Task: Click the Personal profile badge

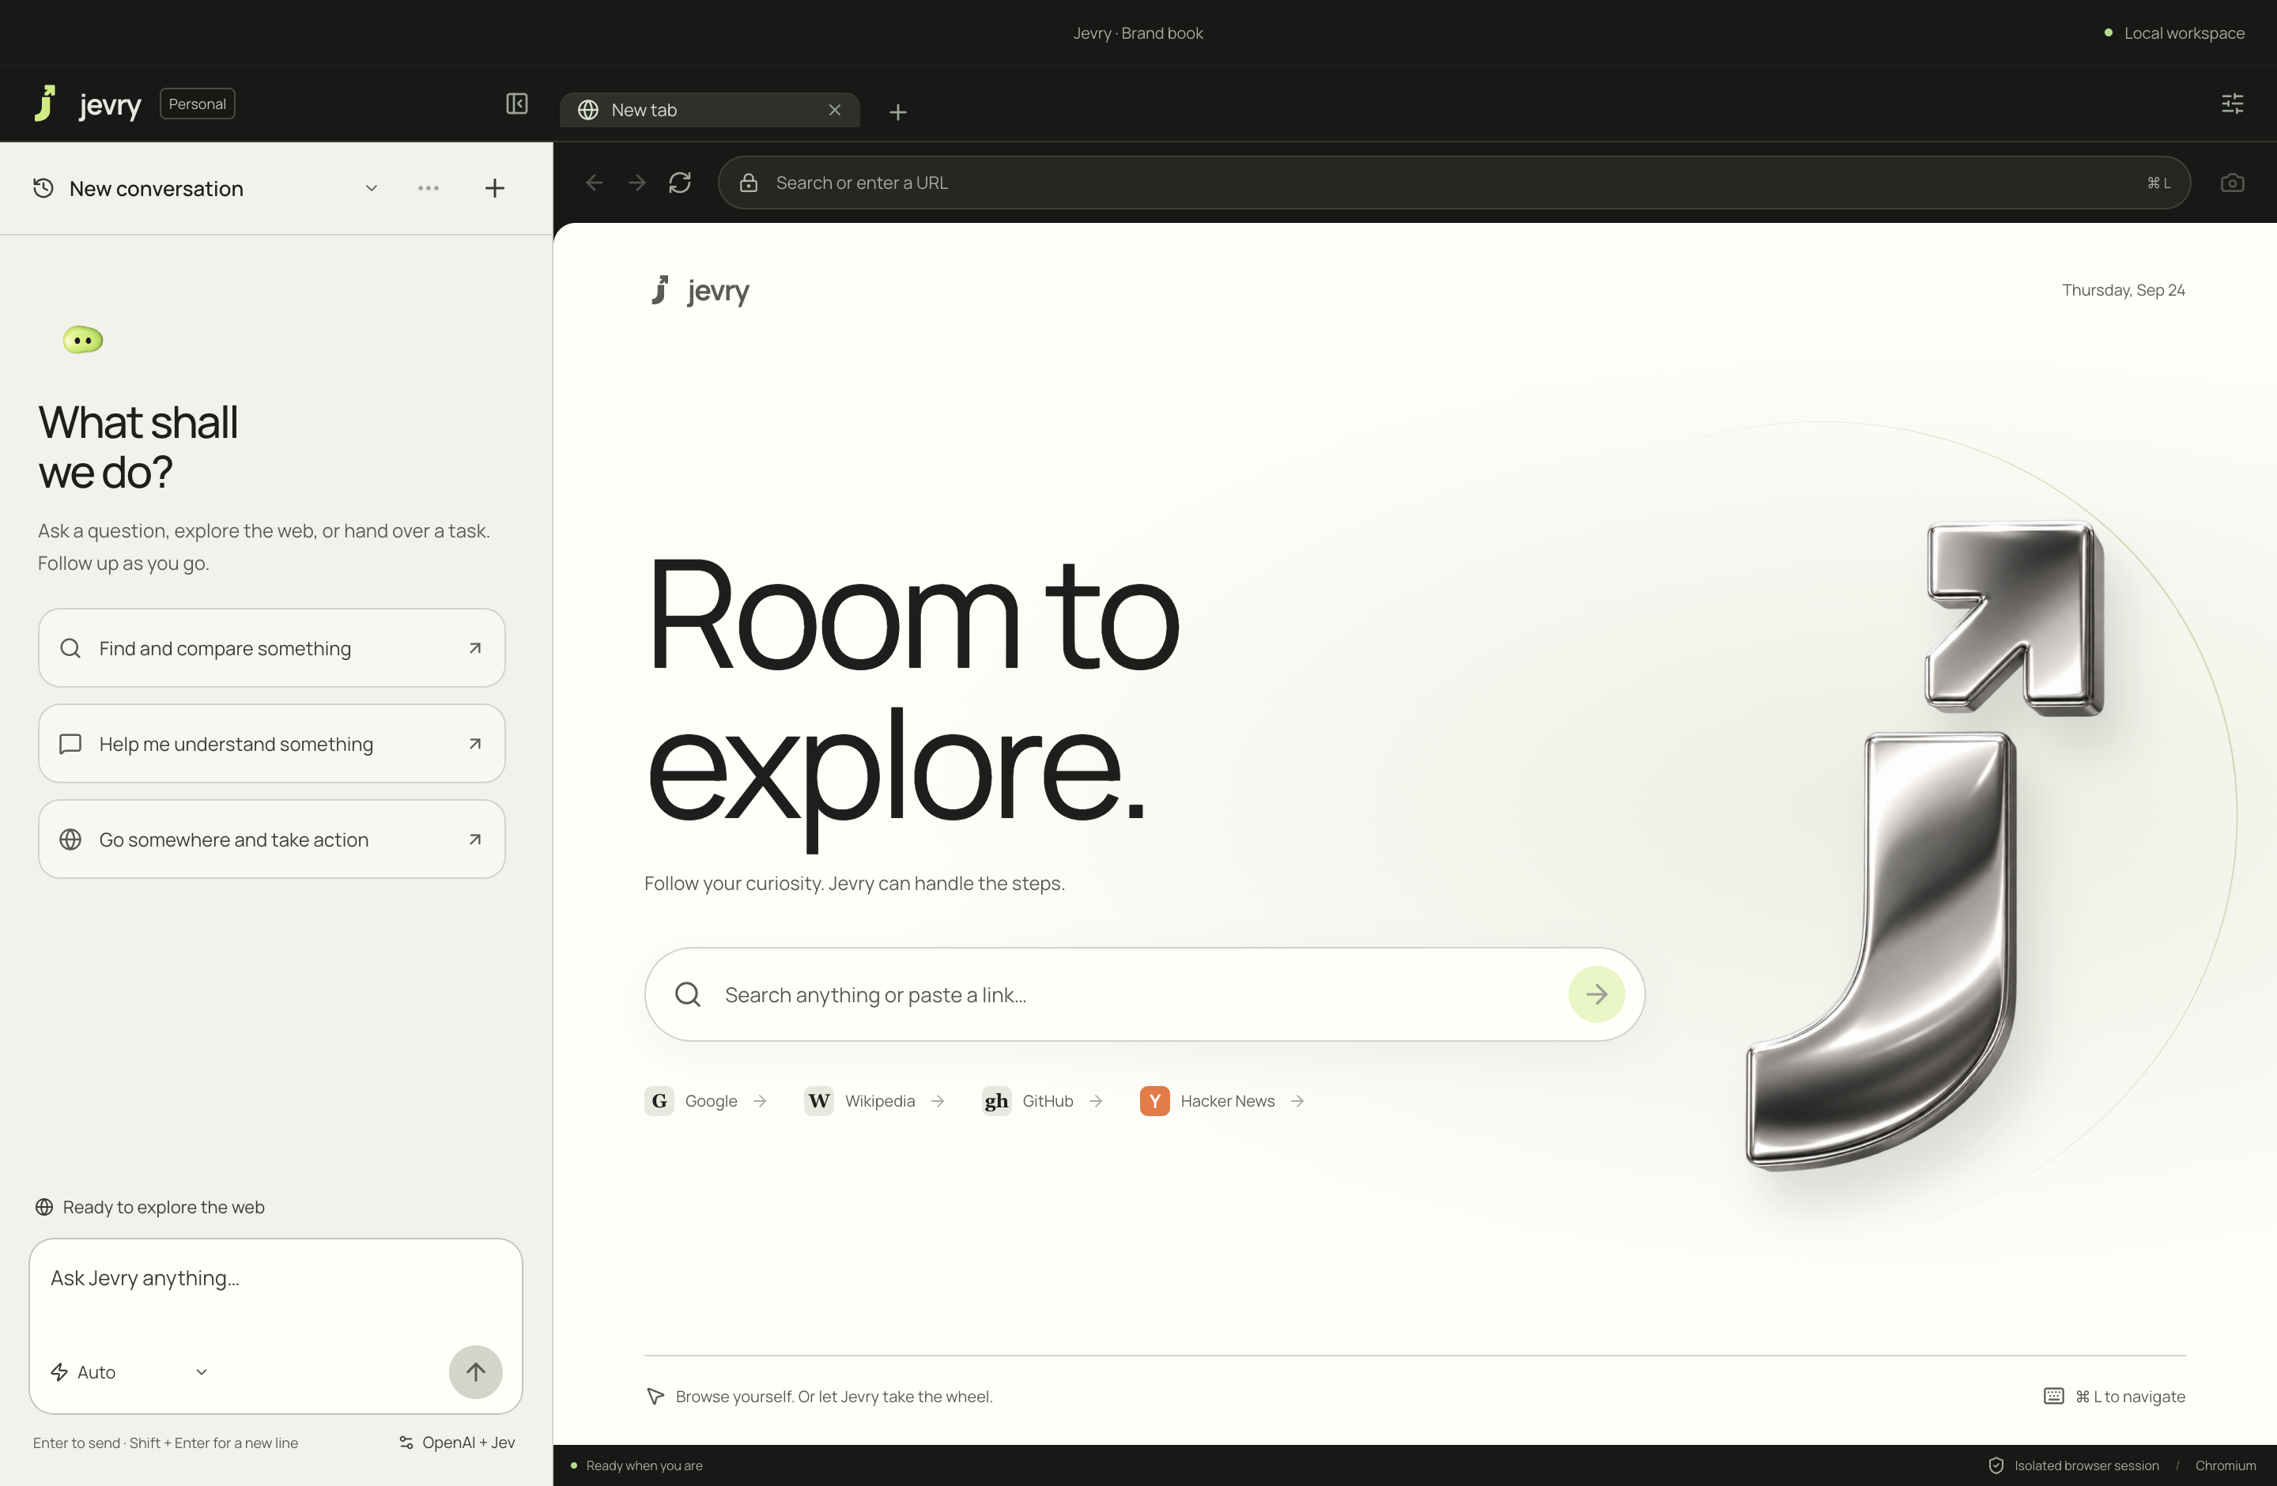Action: tap(197, 104)
